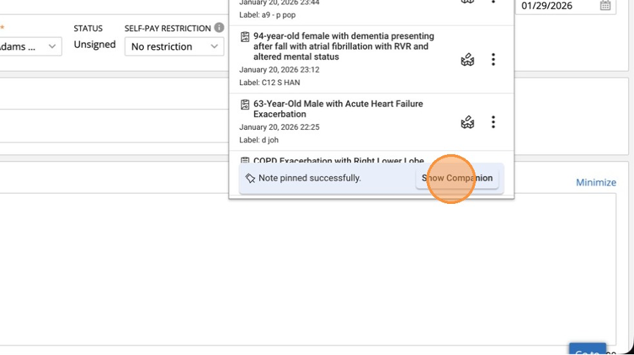Click document icon of 63-Year-Old Male note

(245, 104)
